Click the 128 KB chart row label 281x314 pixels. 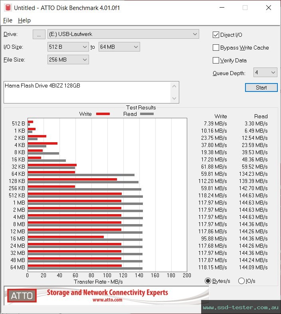click(17, 181)
